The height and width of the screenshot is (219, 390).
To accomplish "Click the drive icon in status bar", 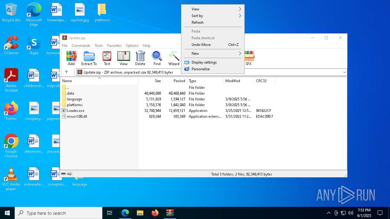I will point(63,174).
